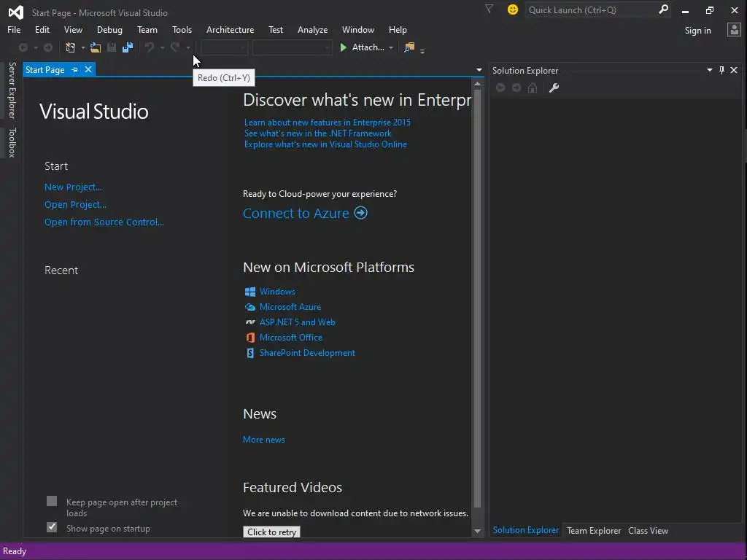The width and height of the screenshot is (747, 560).
Task: Open the toolbar options overflow arrow
Action: tap(422, 50)
